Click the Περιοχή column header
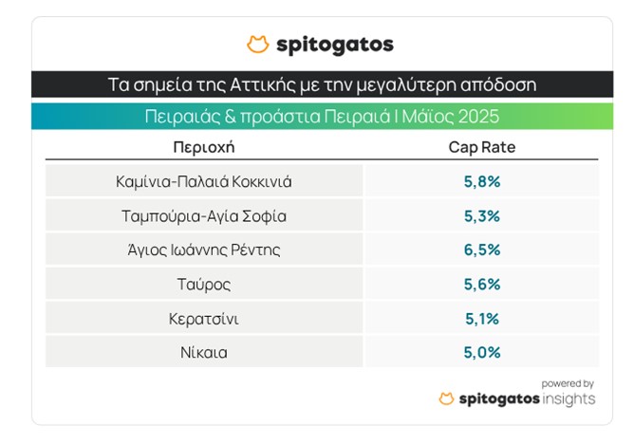The width and height of the screenshot is (634, 444). (203, 148)
